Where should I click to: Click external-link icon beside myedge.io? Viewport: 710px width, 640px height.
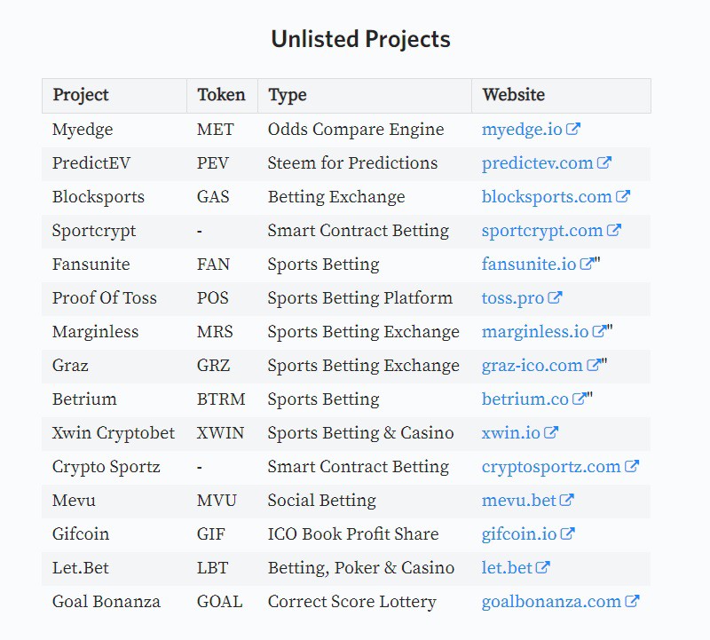click(572, 129)
